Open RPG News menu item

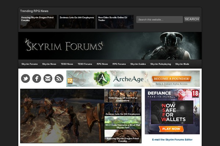pyautogui.click(x=102, y=64)
